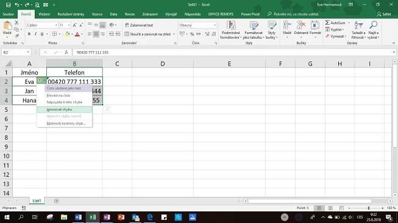Click the AutoSum icon
This screenshot has width=398, height=223.
pos(336,22)
